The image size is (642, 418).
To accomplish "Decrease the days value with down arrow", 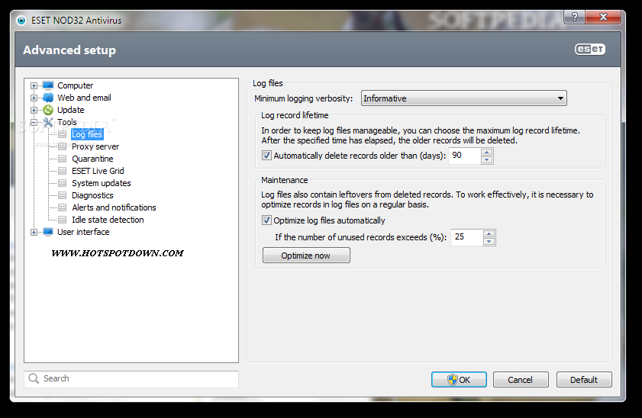I will point(486,160).
